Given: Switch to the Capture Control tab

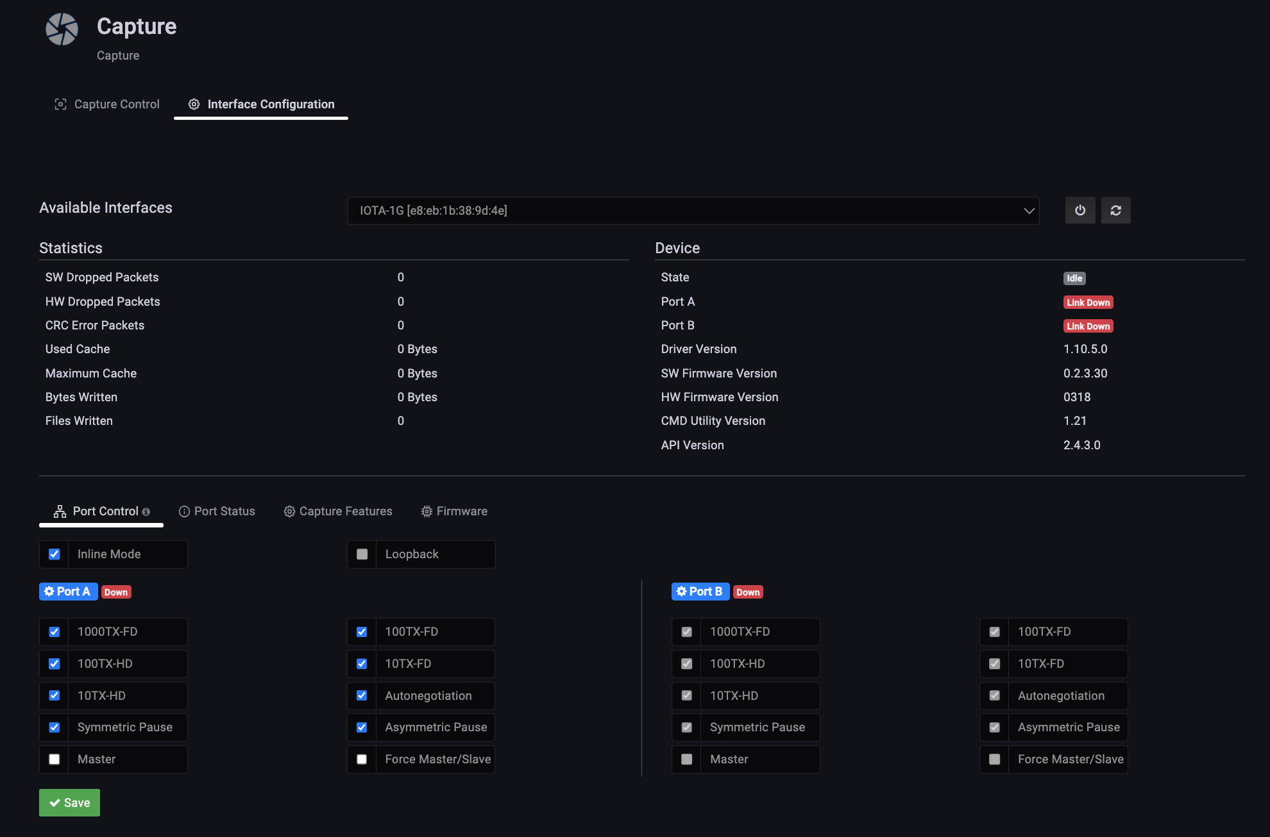Looking at the screenshot, I should [107, 104].
